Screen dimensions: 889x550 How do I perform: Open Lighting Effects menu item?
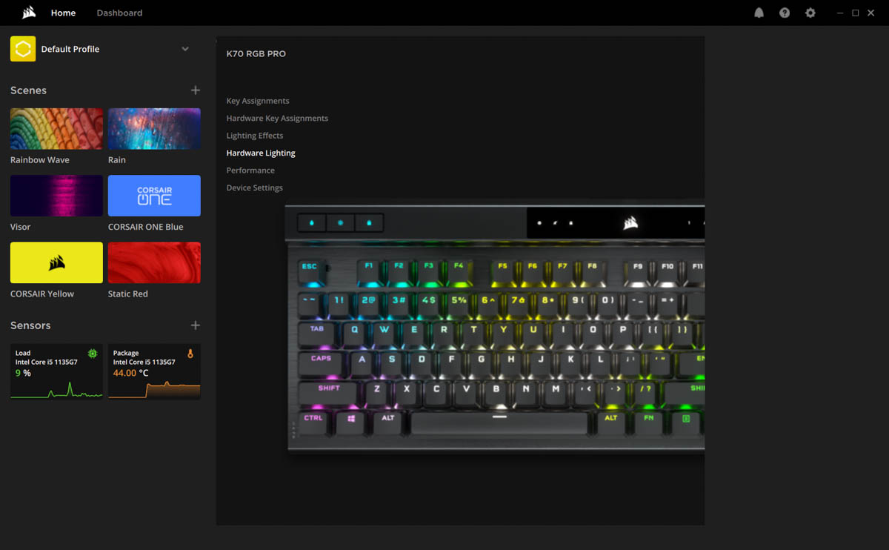coord(255,136)
